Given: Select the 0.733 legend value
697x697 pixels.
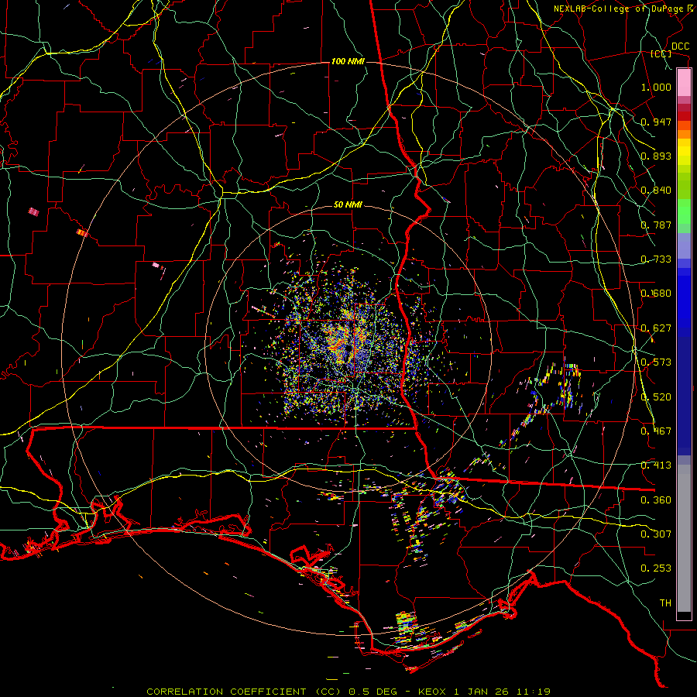Looking at the screenshot, I should click(x=656, y=259).
